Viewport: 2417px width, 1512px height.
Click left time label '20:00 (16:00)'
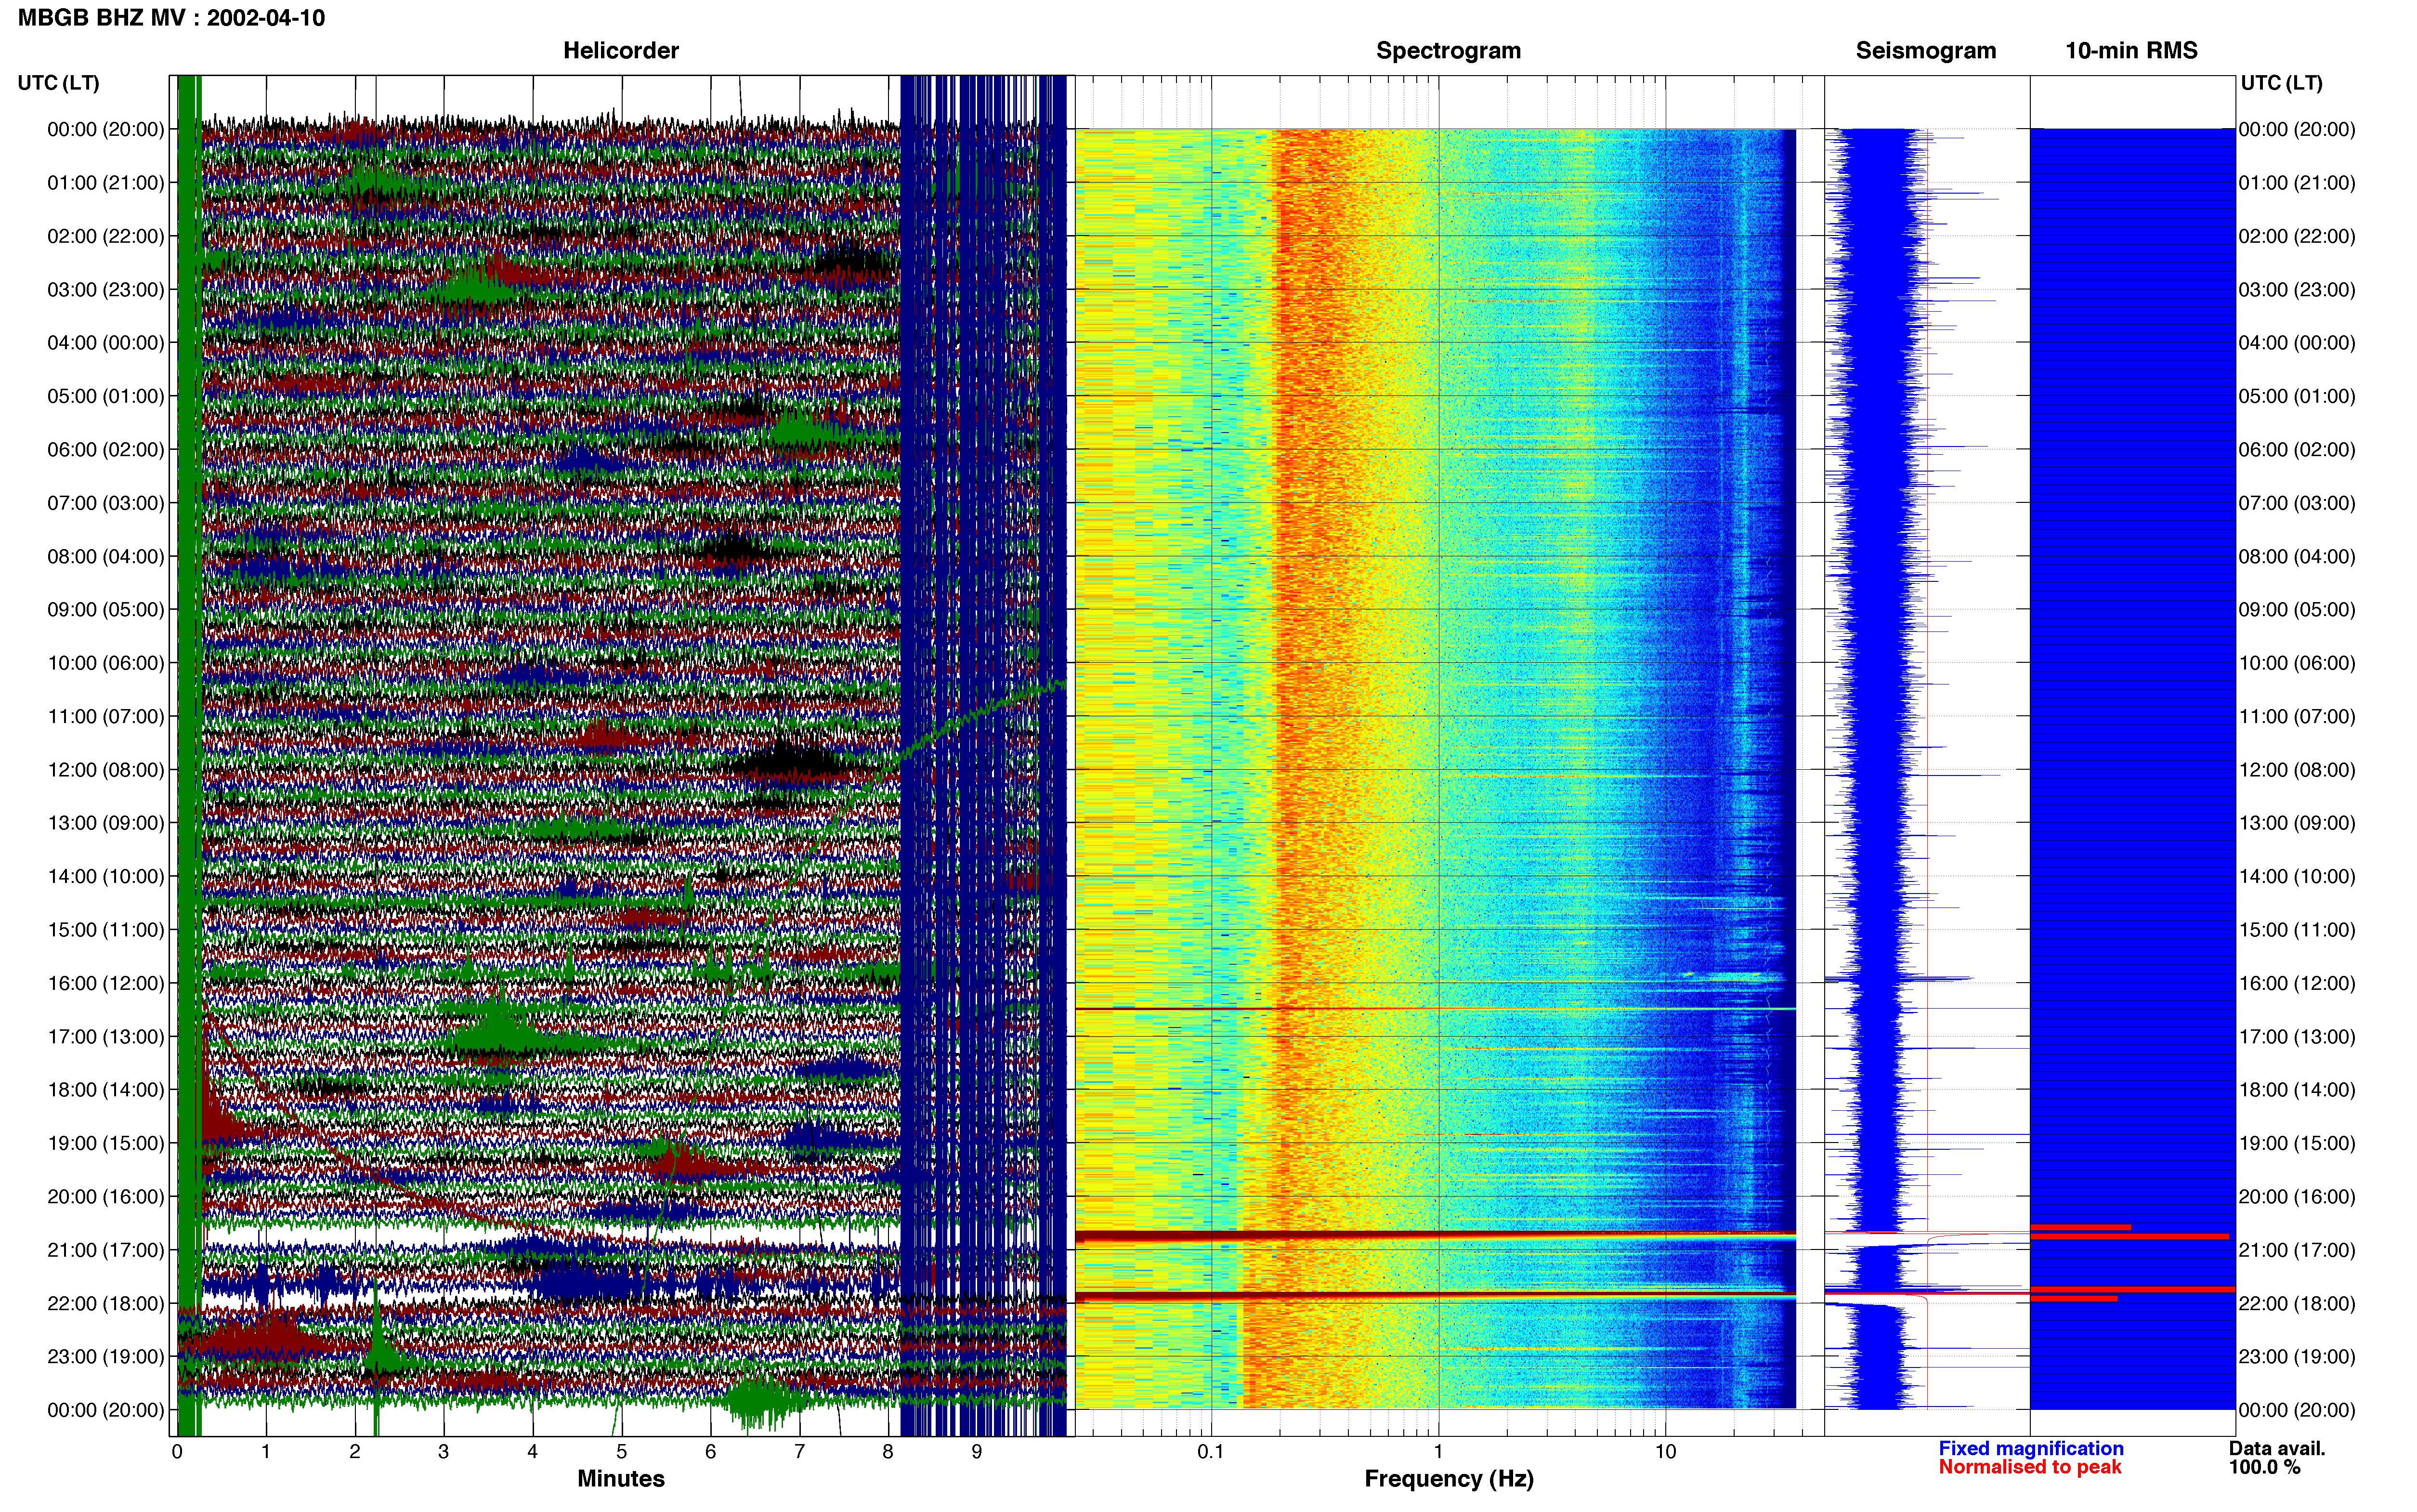(x=106, y=1197)
